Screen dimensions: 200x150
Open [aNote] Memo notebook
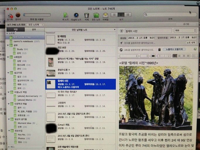(25, 100)
